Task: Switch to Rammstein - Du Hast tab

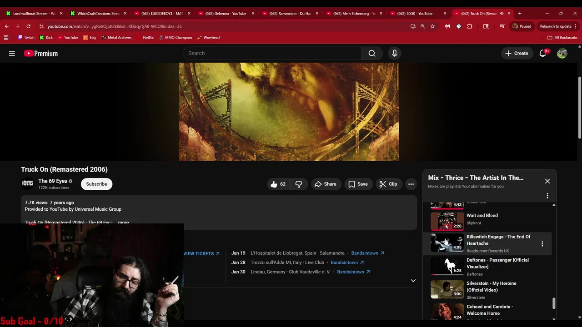Action: click(x=290, y=13)
